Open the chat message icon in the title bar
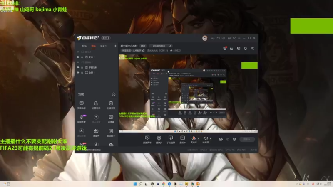The image size is (333, 187). tap(223, 38)
